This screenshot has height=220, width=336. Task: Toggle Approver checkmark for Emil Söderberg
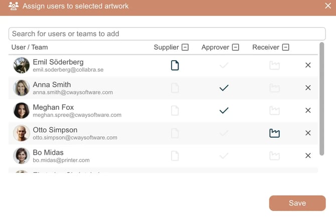(224, 65)
